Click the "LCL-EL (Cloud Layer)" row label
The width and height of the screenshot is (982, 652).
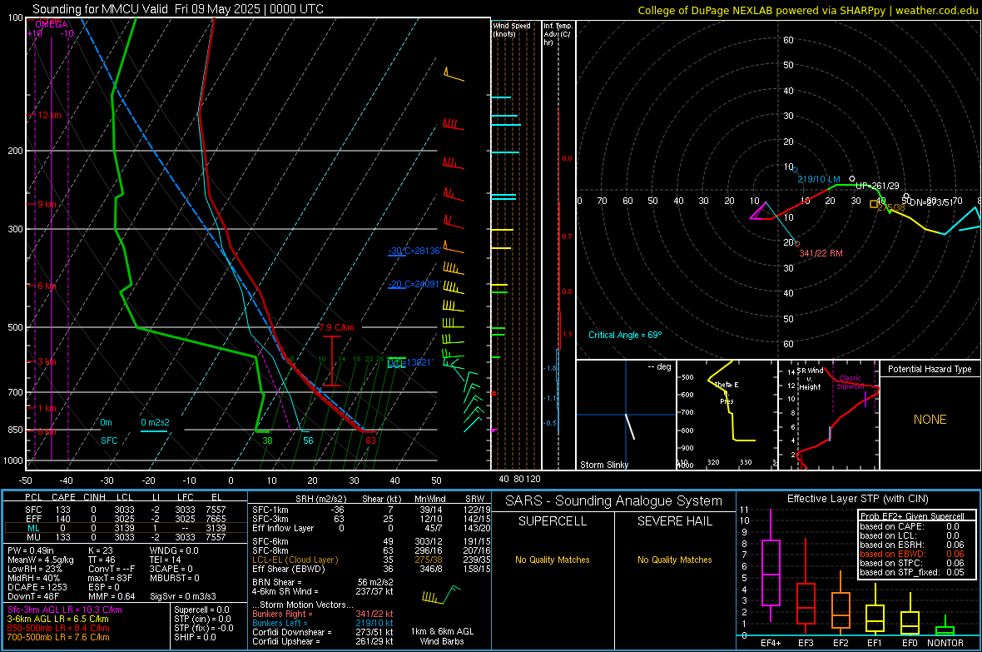coord(295,560)
